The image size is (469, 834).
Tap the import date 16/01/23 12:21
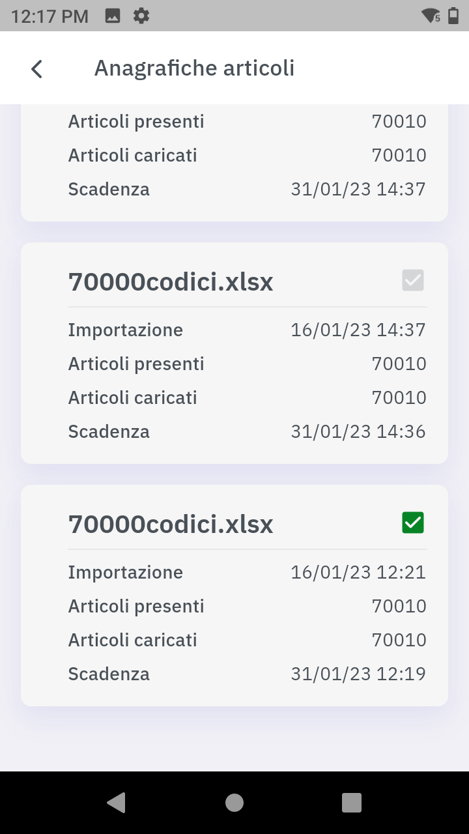tap(358, 572)
